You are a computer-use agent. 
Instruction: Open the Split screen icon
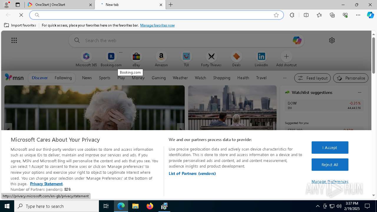click(306, 15)
